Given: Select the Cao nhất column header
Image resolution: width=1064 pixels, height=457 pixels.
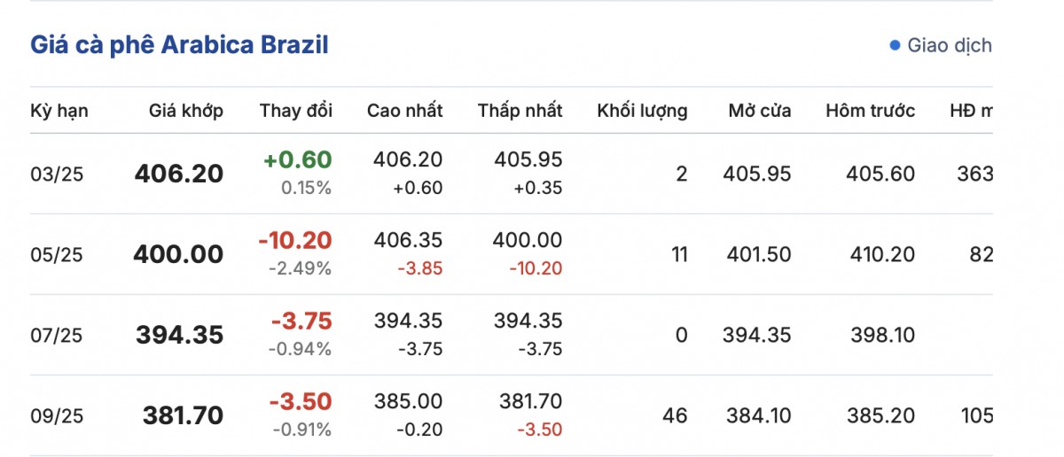Looking at the screenshot, I should point(404,111).
